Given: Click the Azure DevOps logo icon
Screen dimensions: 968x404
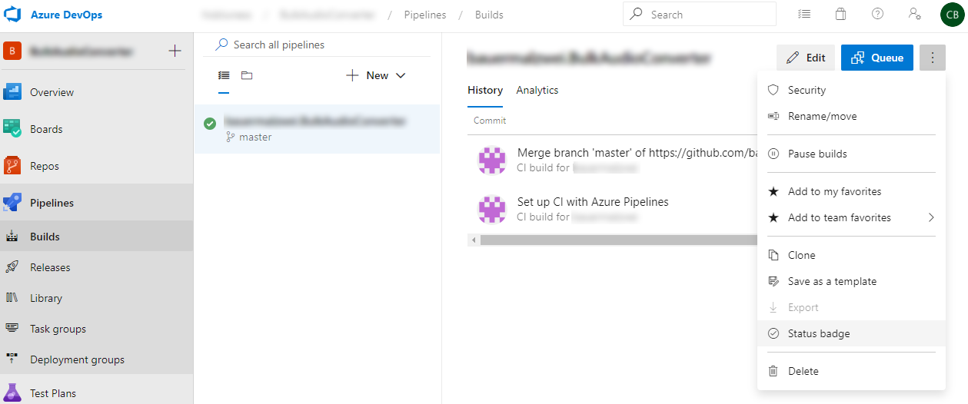Looking at the screenshot, I should click(x=15, y=15).
